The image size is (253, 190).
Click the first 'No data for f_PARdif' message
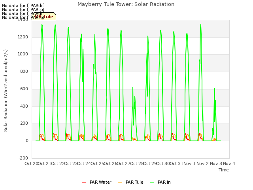[x=23, y=6]
